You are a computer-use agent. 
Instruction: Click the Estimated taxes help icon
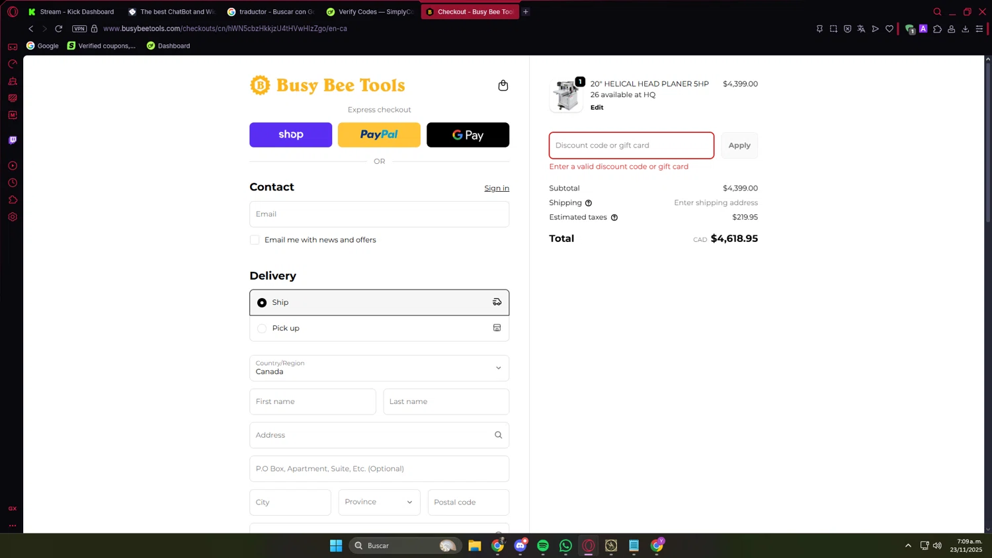tap(614, 218)
